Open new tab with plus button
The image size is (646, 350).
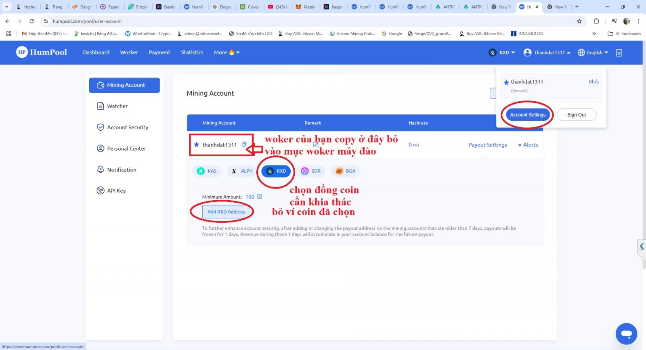577,7
